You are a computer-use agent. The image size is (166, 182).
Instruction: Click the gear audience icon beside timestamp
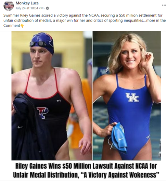click(48, 8)
